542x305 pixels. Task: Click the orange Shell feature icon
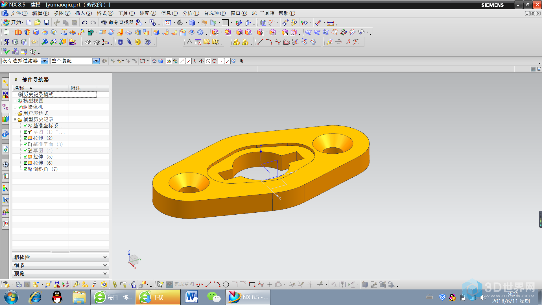(137, 32)
